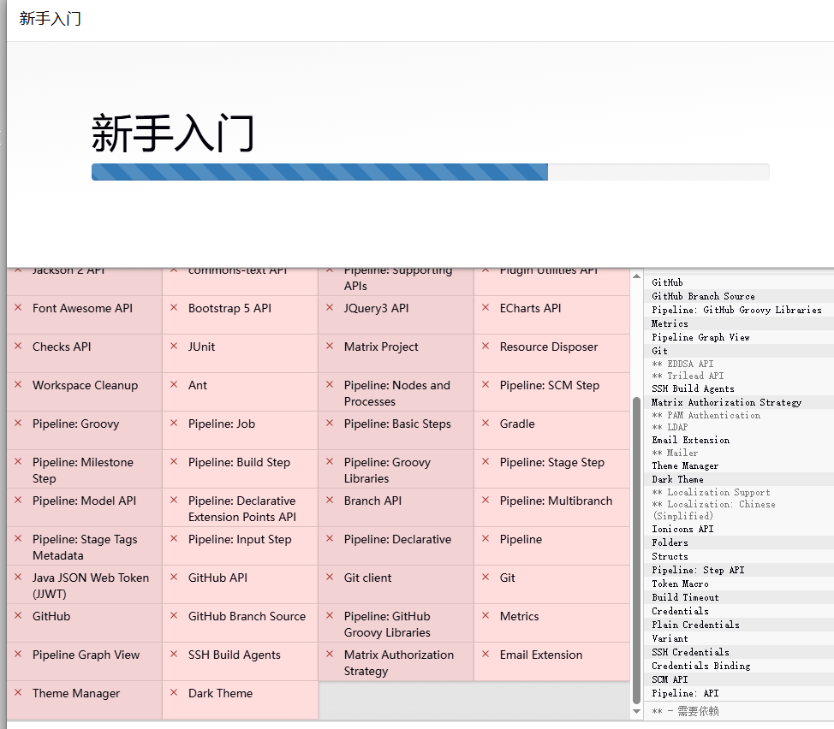Click the log entry '** Mailer'
Image resolution: width=834 pixels, height=729 pixels.
[x=675, y=453]
